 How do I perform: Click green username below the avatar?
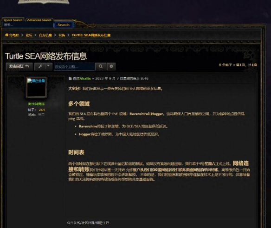(x=36, y=104)
